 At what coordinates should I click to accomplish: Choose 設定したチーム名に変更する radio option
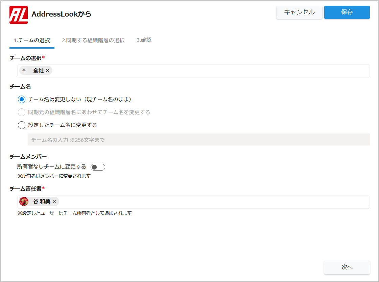tap(22, 125)
